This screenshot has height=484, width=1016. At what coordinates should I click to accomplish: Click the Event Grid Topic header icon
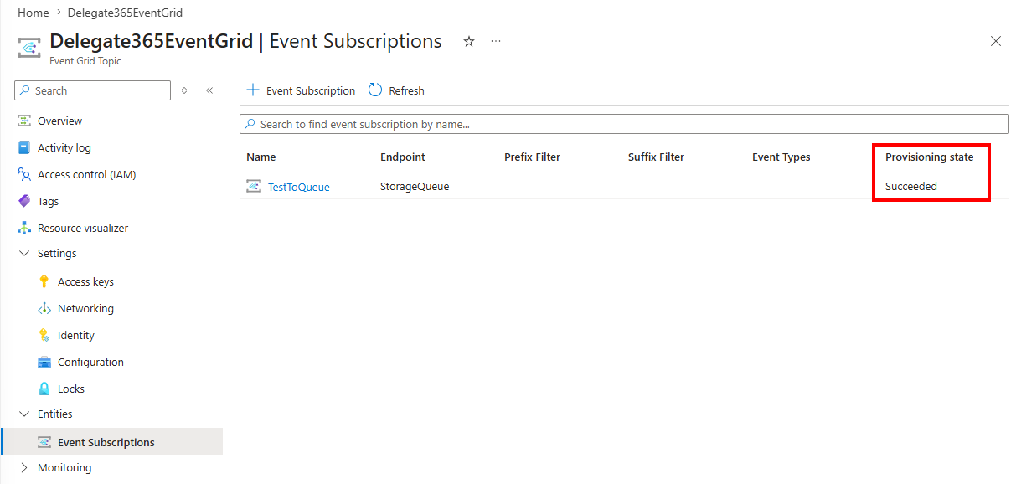29,48
